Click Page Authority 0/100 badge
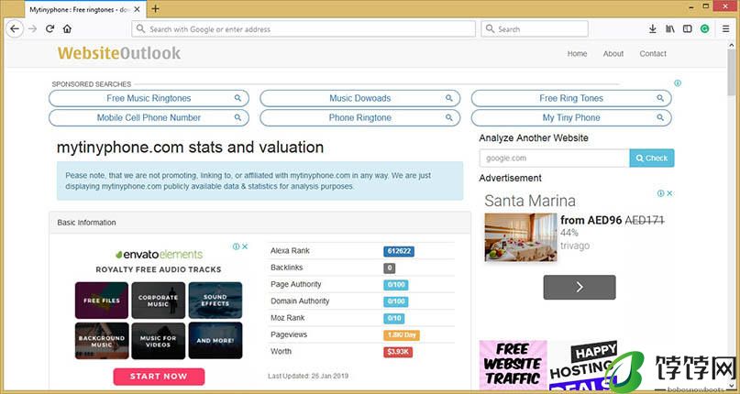Viewport: 740px width, 394px height. 395,285
